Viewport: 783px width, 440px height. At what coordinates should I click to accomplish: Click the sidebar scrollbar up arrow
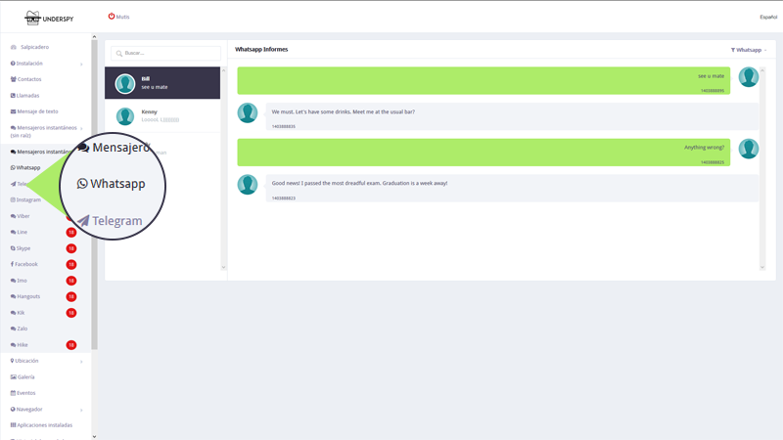pyautogui.click(x=94, y=37)
